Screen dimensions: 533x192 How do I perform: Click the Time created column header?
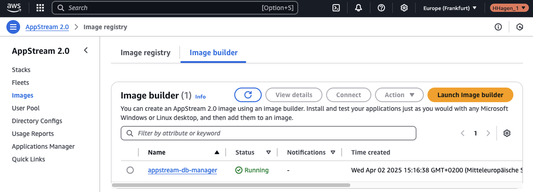pos(370,153)
